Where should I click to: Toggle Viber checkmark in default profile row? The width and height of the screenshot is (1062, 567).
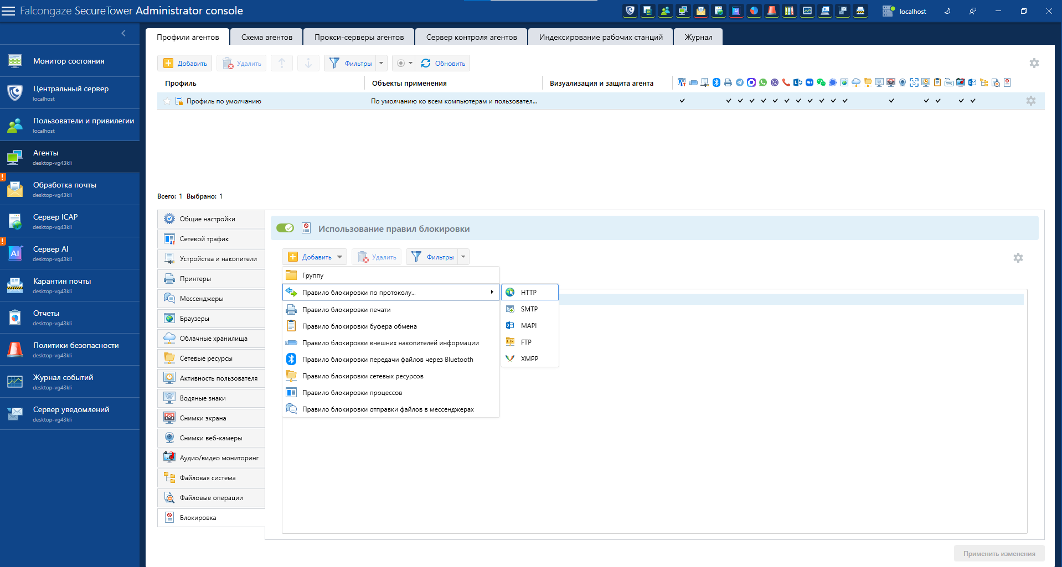click(775, 101)
